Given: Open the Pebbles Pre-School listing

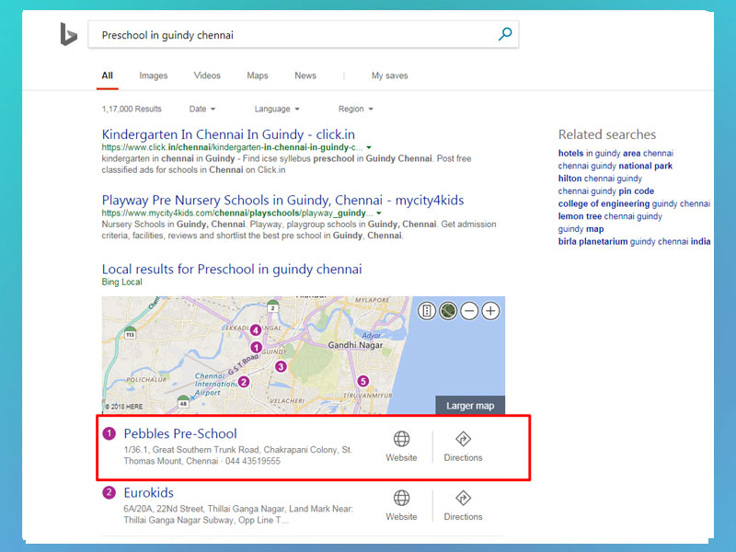Looking at the screenshot, I should click(180, 433).
